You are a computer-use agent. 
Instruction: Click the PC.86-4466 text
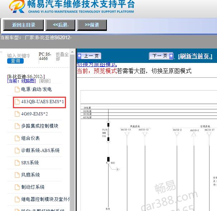click(x=45, y=56)
